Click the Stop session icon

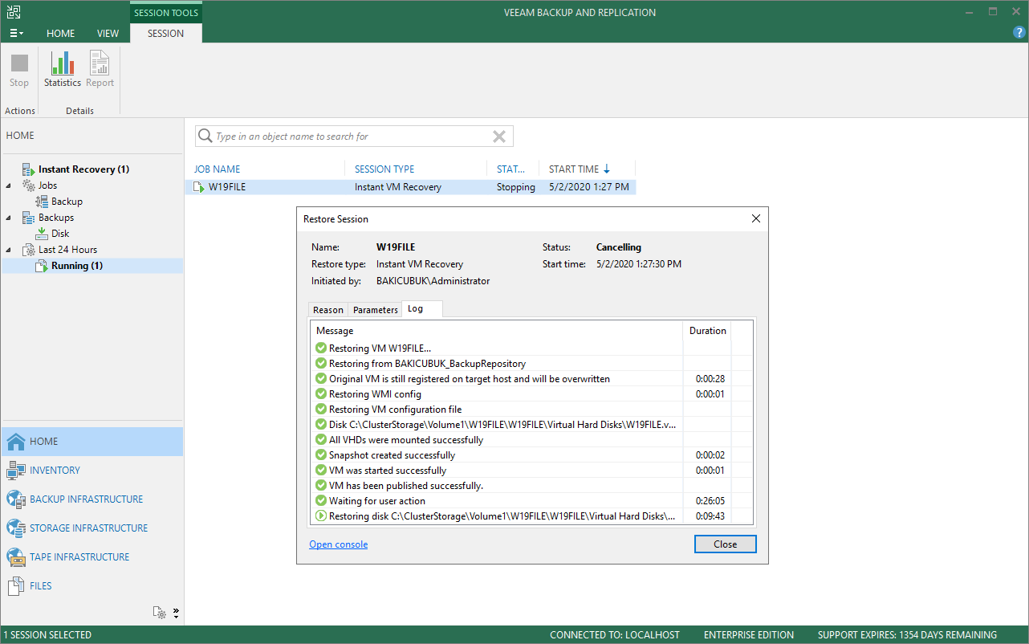pos(19,63)
